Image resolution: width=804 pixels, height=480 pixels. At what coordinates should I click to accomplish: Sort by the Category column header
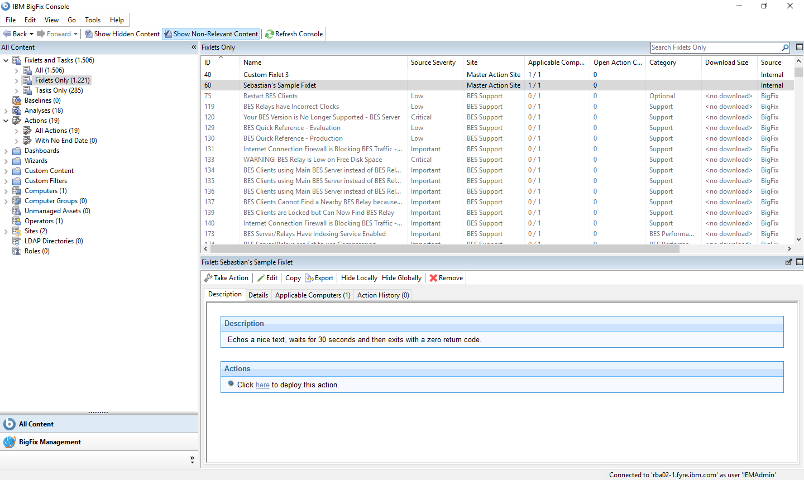673,63
